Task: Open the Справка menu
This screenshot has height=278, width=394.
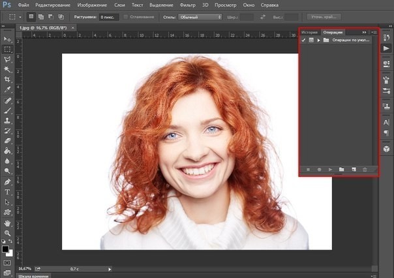Action: point(269,5)
